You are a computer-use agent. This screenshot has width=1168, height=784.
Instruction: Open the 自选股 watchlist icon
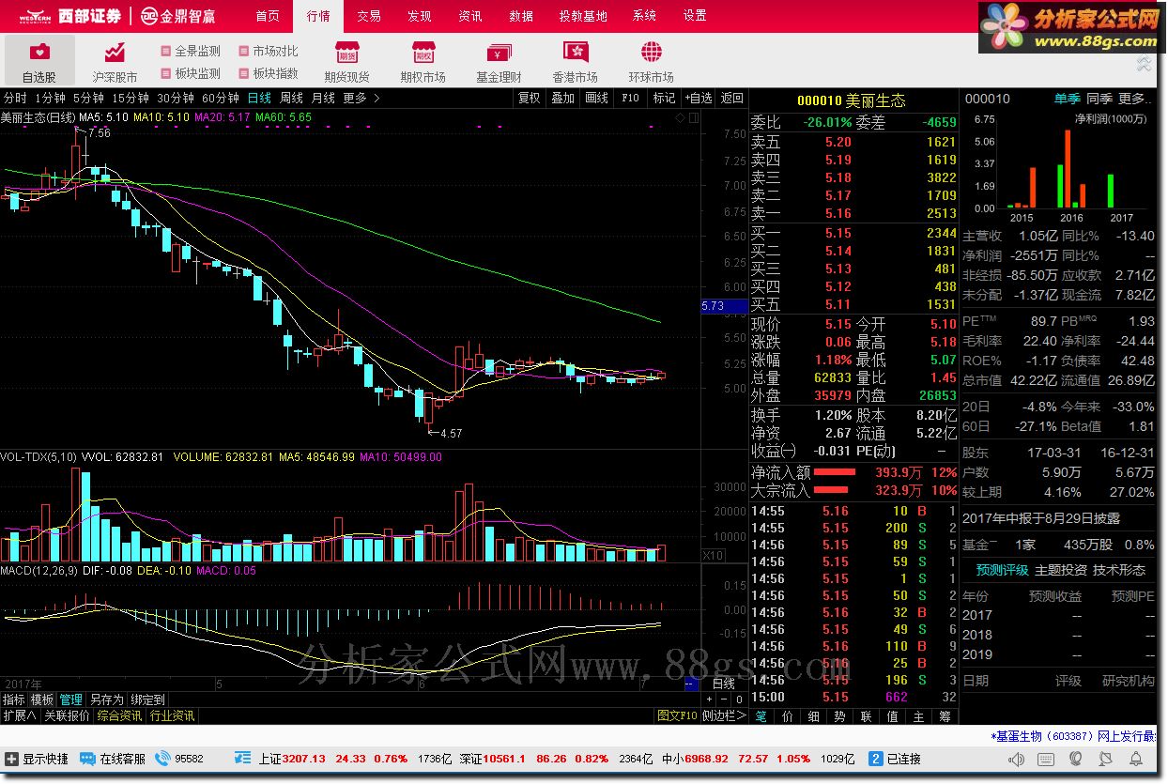pos(38,52)
